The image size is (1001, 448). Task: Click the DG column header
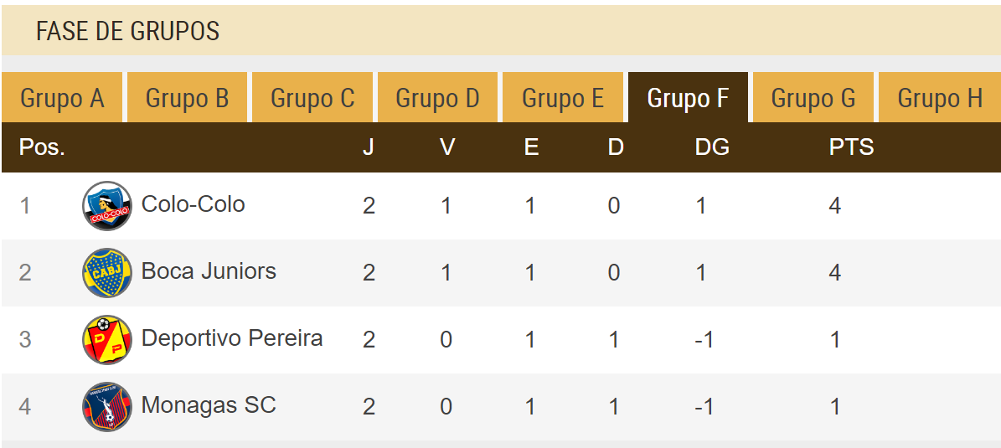712,147
